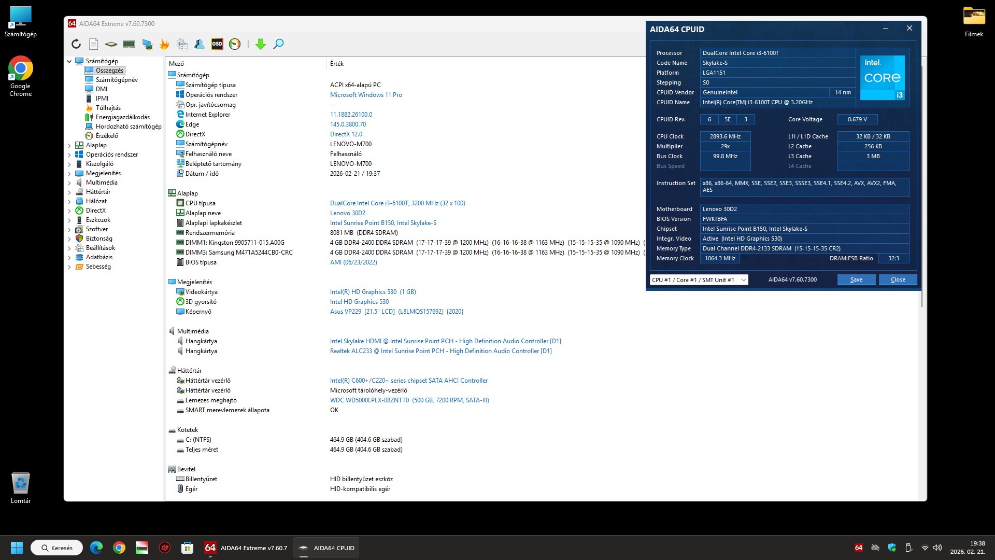Click the Refresh toolbar icon
Image resolution: width=995 pixels, height=560 pixels.
76,44
